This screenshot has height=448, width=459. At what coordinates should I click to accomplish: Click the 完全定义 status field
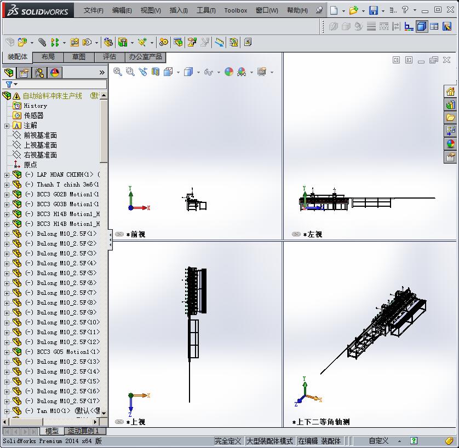pyautogui.click(x=228, y=441)
